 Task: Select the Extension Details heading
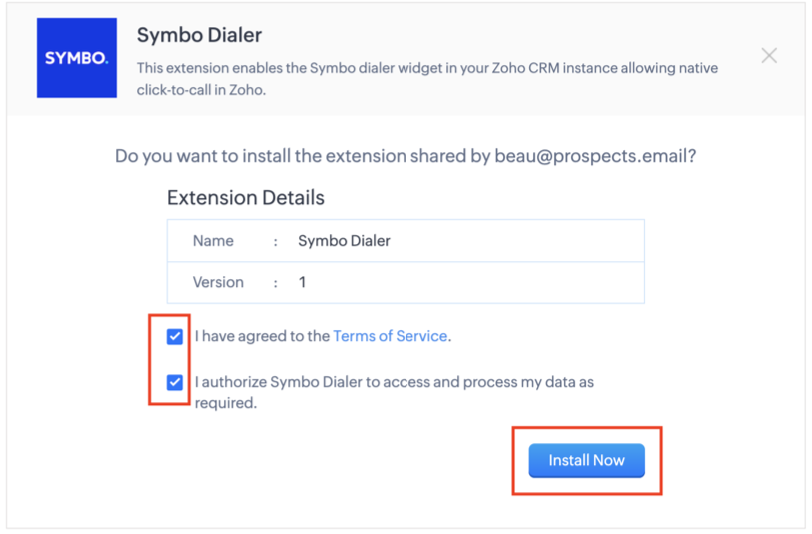click(x=246, y=198)
